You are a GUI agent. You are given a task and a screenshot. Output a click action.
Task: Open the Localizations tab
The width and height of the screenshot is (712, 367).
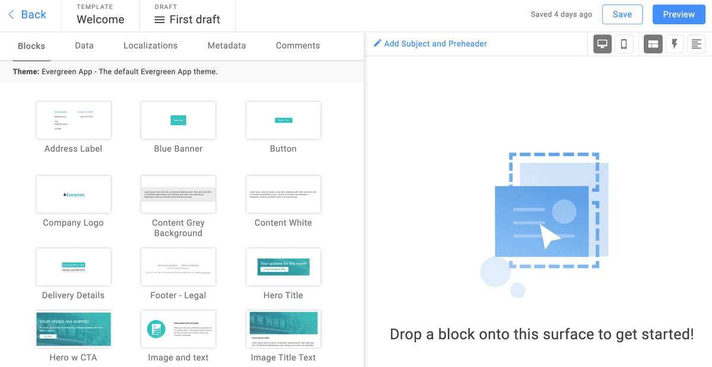coord(150,46)
